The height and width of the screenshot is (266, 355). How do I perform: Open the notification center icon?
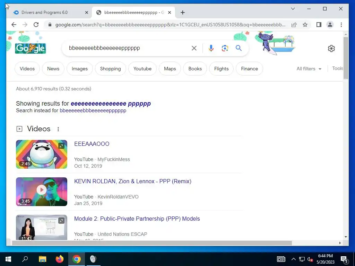tap(344, 259)
